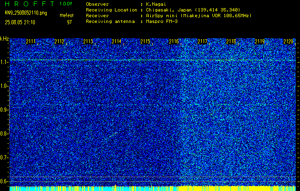Click the 2116 time marker
This screenshot has width=300, height=191.
click(x=174, y=42)
